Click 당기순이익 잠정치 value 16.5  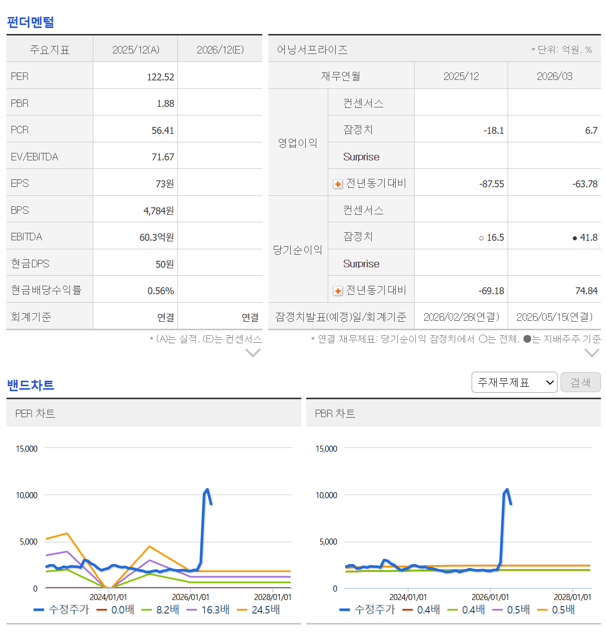coord(492,237)
